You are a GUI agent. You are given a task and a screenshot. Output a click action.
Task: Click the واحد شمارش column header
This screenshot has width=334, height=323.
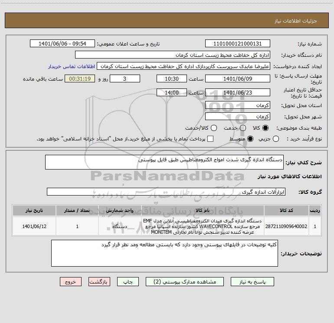point(120,210)
